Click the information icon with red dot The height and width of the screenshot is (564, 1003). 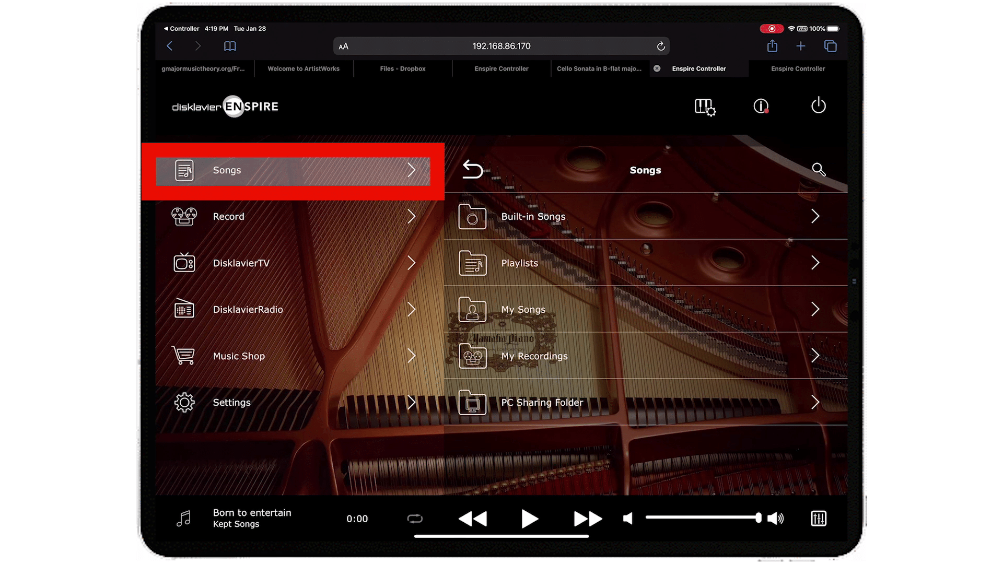(761, 107)
